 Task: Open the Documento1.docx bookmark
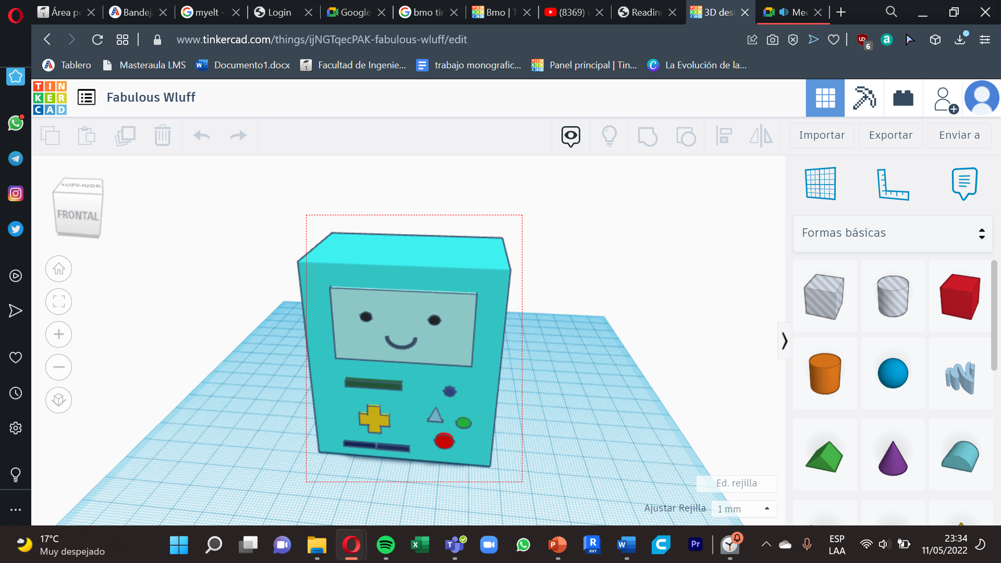[243, 65]
